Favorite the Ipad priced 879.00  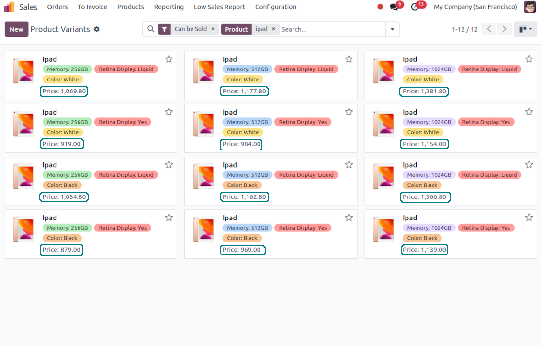(169, 218)
